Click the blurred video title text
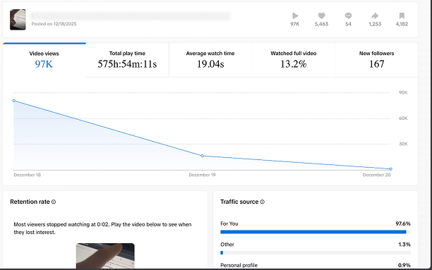 coord(131,16)
